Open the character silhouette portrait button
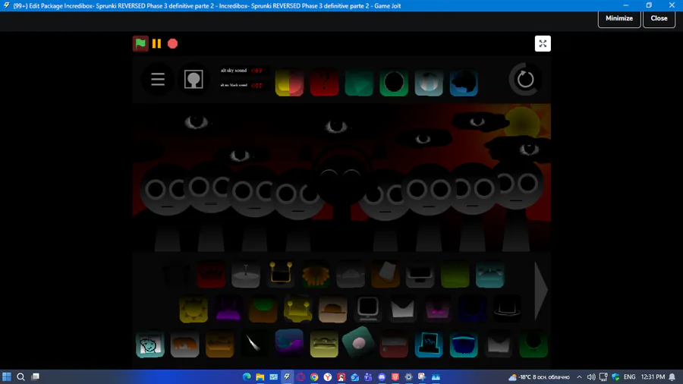 click(194, 80)
